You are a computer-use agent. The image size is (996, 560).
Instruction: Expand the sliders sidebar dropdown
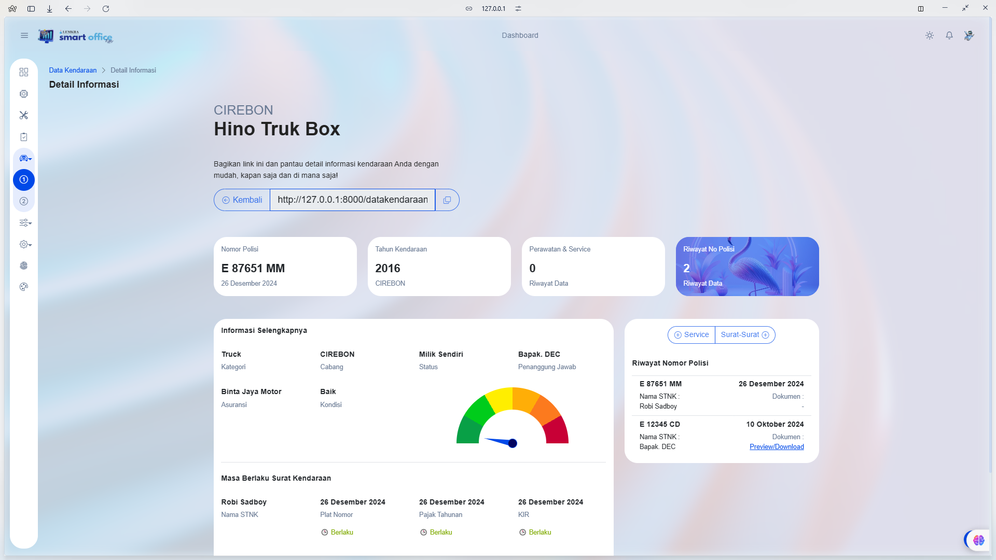pyautogui.click(x=25, y=223)
